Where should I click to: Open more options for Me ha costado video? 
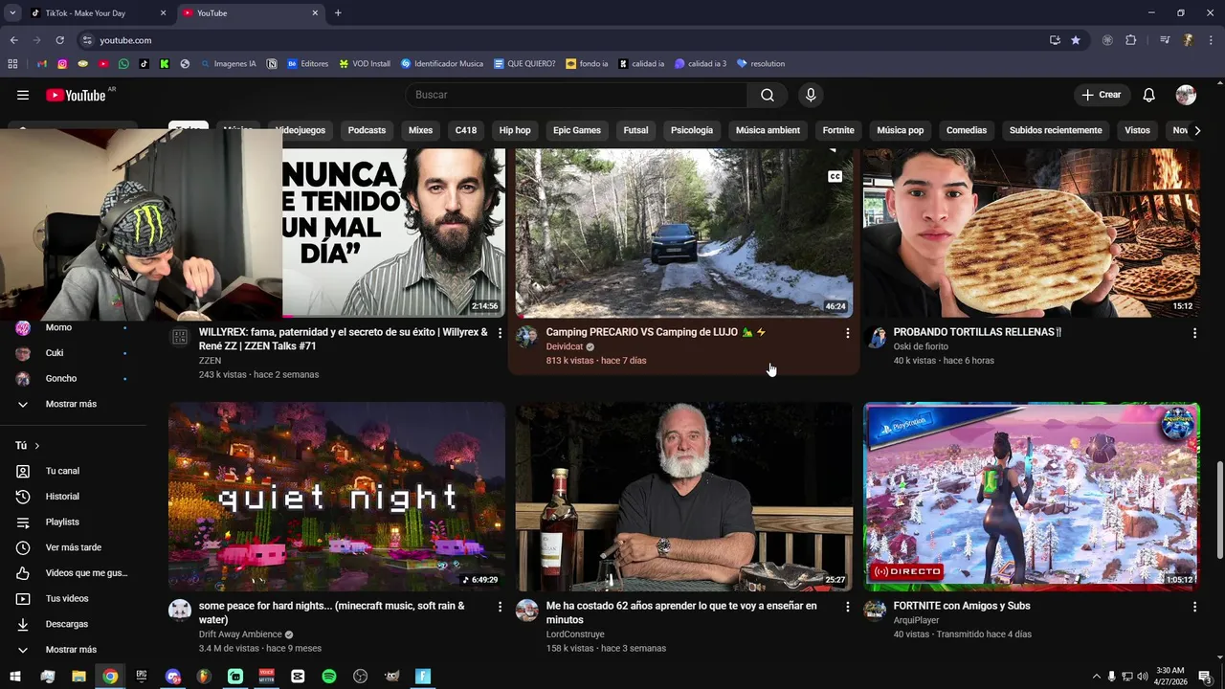pyautogui.click(x=847, y=607)
